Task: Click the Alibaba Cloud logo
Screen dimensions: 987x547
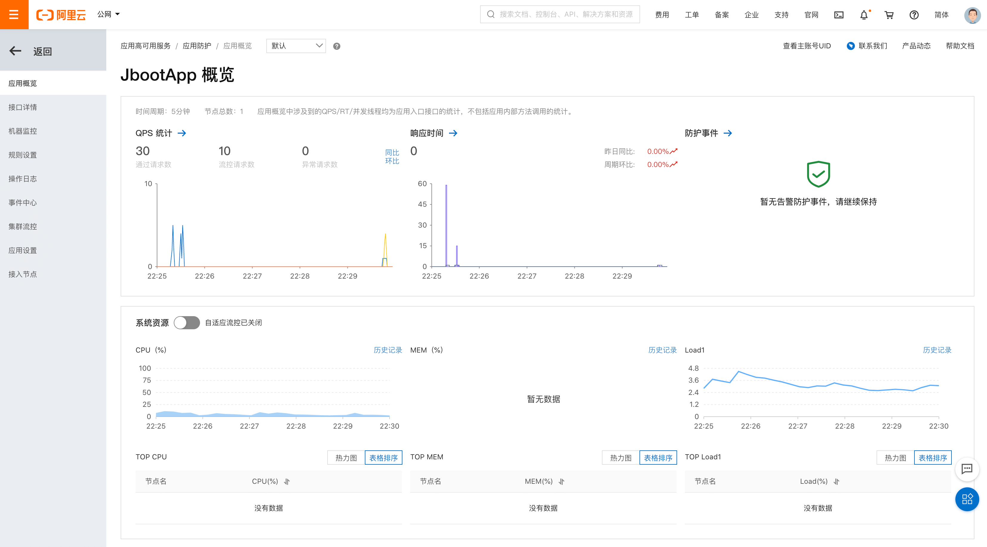Action: coord(61,15)
